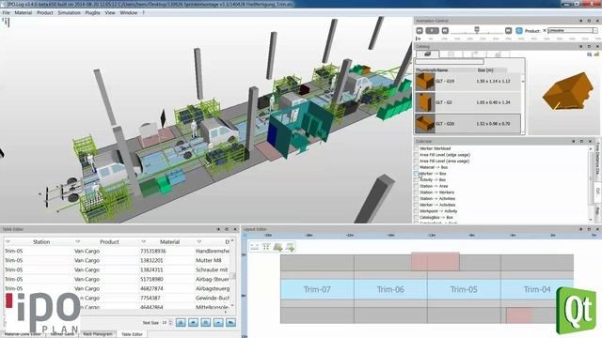Viewport: 602px width, 338px height.
Task: Clear the Product filter with the X
Action: tap(545, 30)
